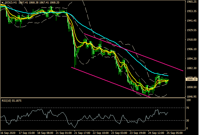Click the 1846.95 price axis label
Viewport: 199px width, 135px height.
coord(192,96)
